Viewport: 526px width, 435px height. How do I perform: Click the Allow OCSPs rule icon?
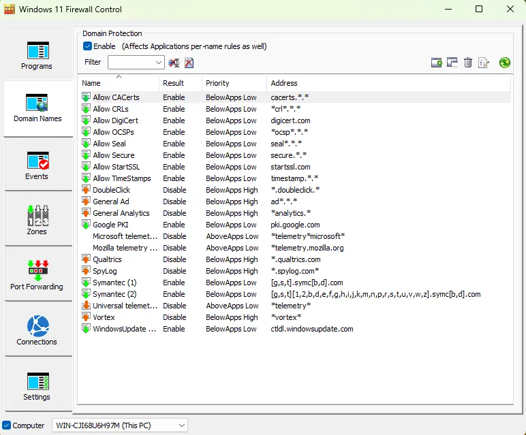coord(86,132)
